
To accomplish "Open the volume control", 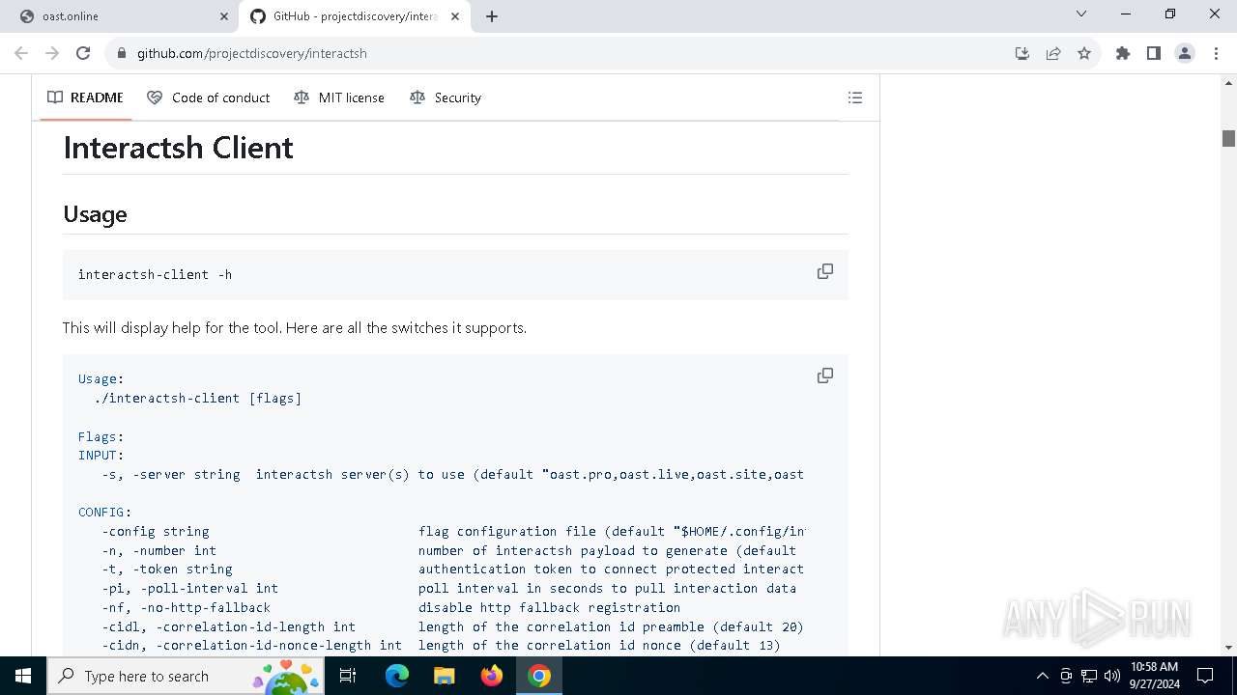I will tap(1112, 676).
